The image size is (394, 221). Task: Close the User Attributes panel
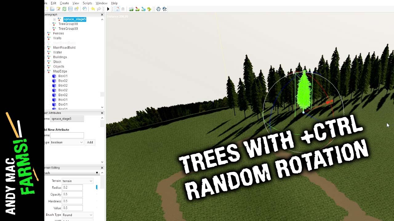[x=102, y=113]
